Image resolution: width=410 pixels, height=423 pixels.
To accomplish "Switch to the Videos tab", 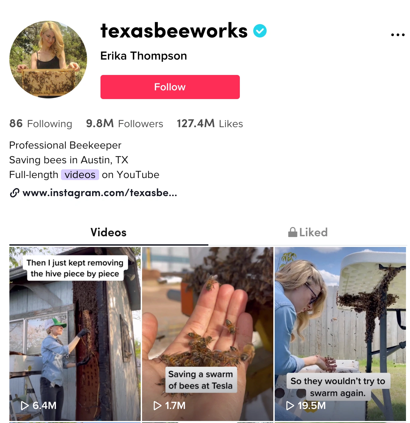I will click(x=109, y=232).
